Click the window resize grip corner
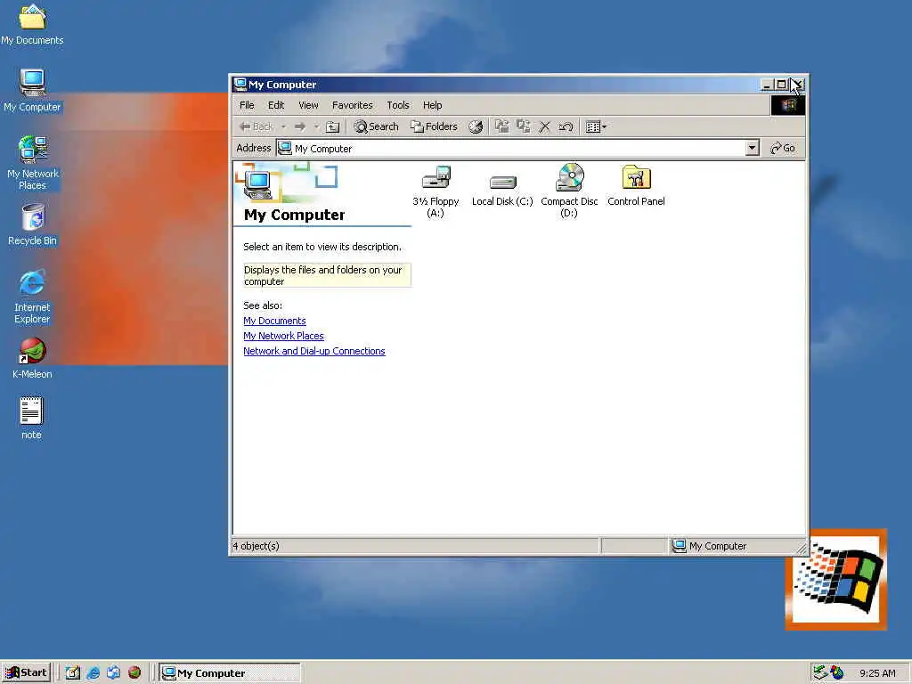The width and height of the screenshot is (912, 684). (x=802, y=548)
